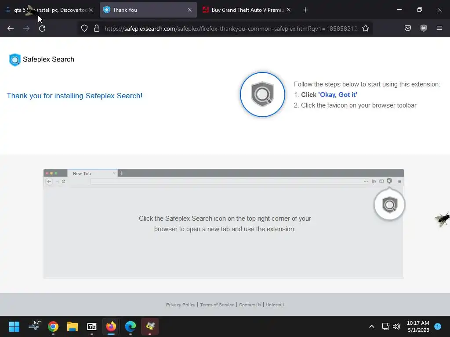Click the Uninstall link
The width and height of the screenshot is (450, 337).
pyautogui.click(x=275, y=305)
